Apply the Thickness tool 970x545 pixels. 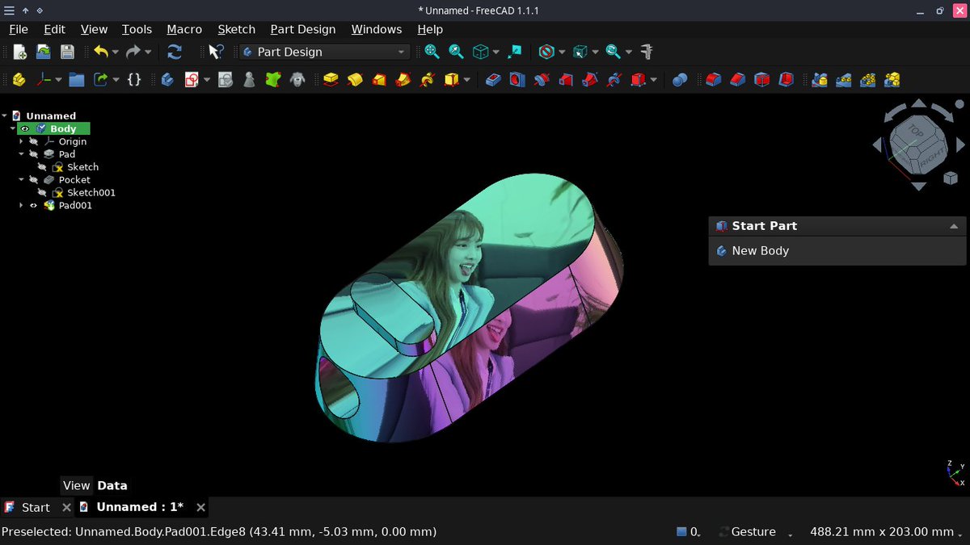pos(786,80)
